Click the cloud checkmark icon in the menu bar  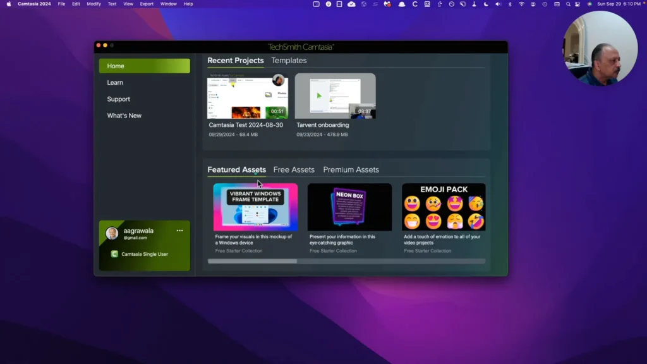pos(351,4)
